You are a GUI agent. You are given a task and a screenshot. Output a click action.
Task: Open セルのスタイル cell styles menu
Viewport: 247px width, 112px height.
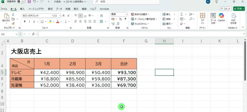click(x=140, y=24)
